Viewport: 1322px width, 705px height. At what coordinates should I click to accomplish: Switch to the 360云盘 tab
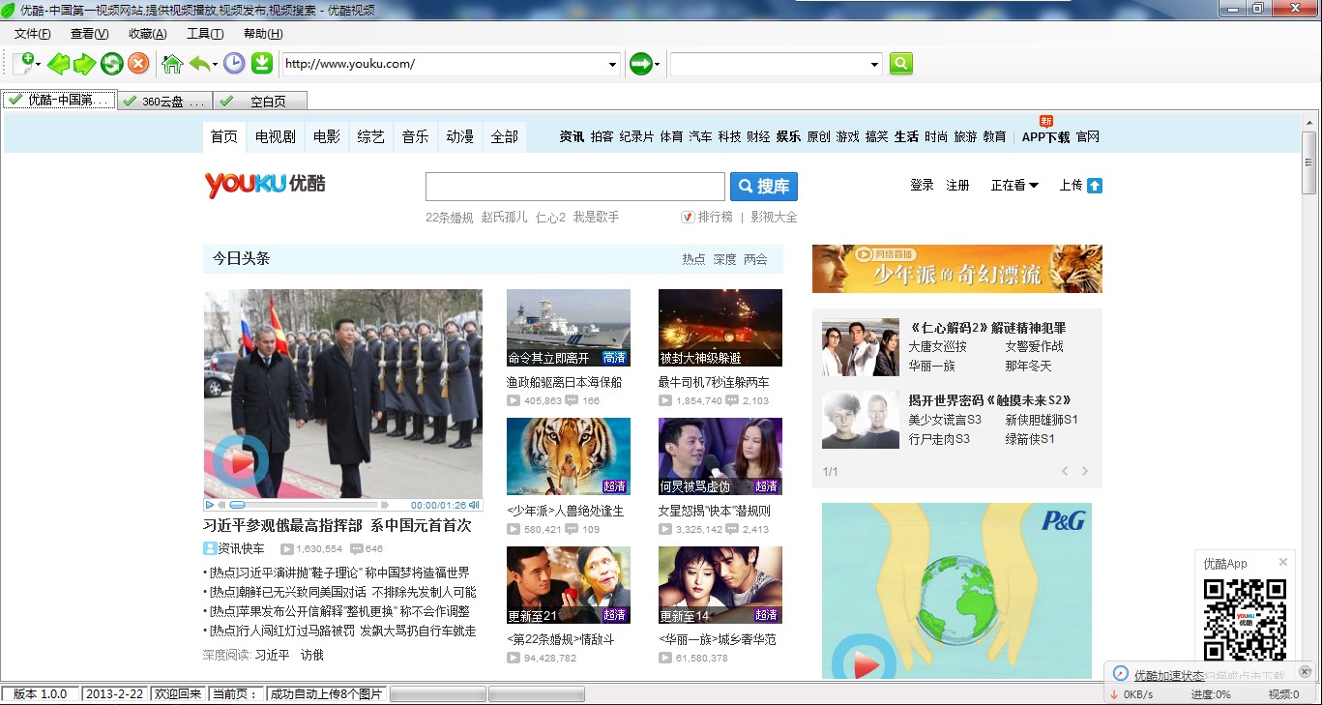[x=164, y=101]
